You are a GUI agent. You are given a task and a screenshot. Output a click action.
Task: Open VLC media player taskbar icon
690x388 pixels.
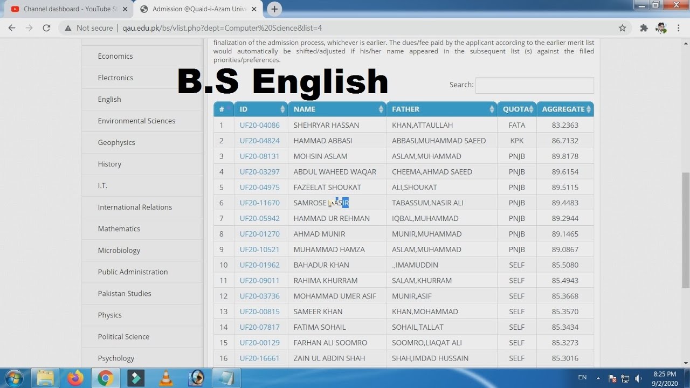pos(167,378)
